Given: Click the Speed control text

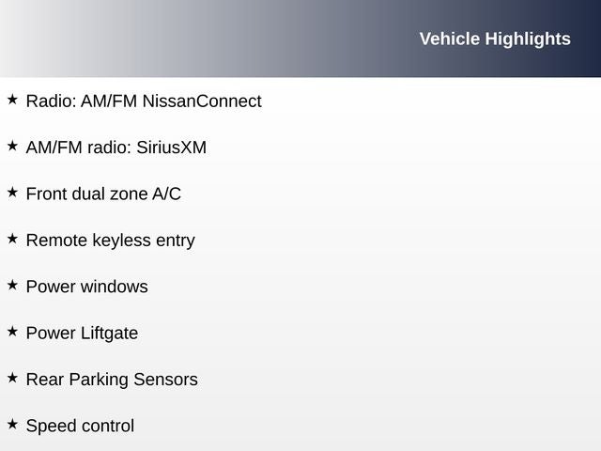Looking at the screenshot, I should tap(80, 426).
